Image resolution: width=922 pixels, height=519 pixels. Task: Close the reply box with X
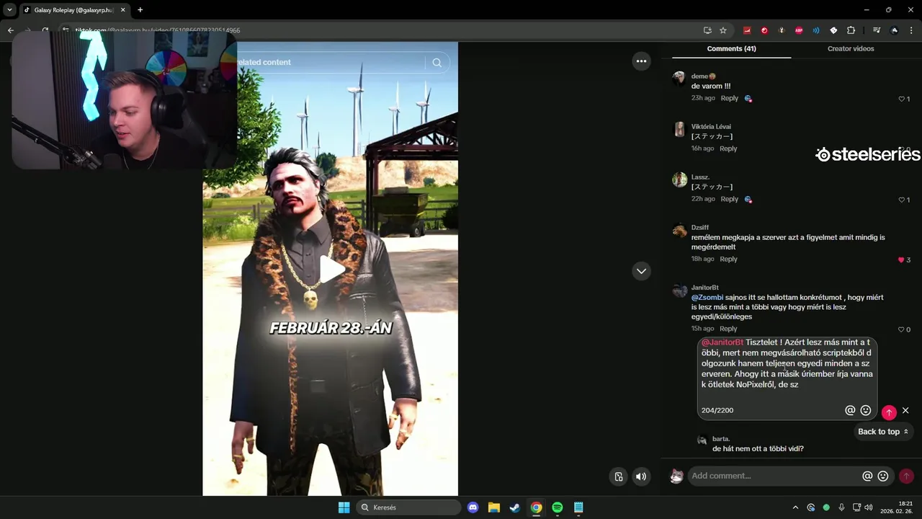point(905,411)
